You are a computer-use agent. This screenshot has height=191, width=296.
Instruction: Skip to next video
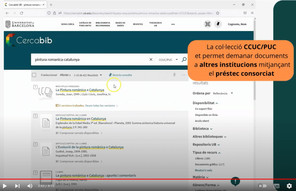click(x=17, y=186)
